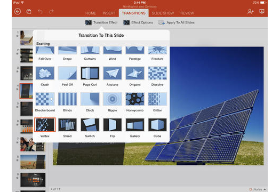The width and height of the screenshot is (280, 192).
Task: Tap Apply To All Slides
Action: tap(177, 22)
